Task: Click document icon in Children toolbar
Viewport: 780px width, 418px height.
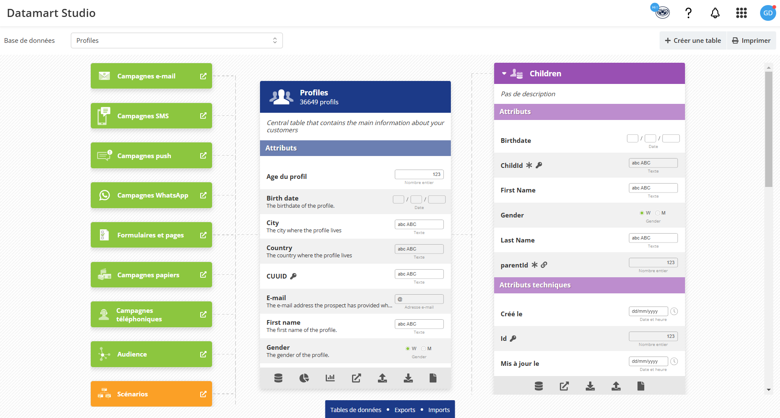Action: 641,386
